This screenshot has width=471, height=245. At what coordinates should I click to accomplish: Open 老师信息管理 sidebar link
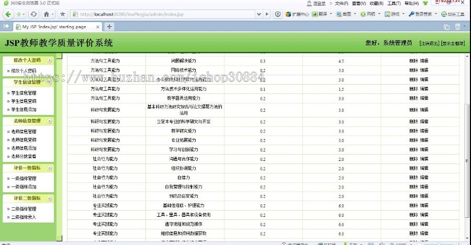pos(24,132)
